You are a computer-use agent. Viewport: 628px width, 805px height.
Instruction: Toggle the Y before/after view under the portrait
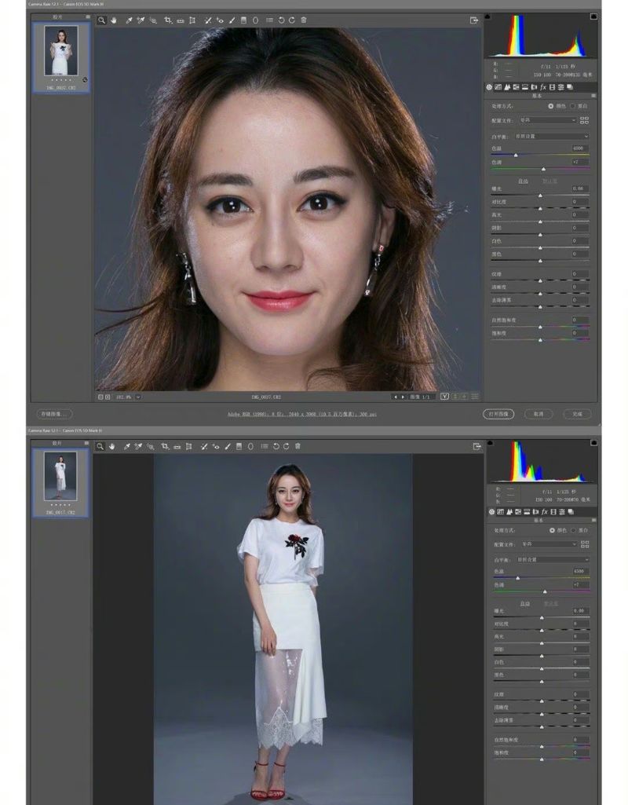click(445, 397)
